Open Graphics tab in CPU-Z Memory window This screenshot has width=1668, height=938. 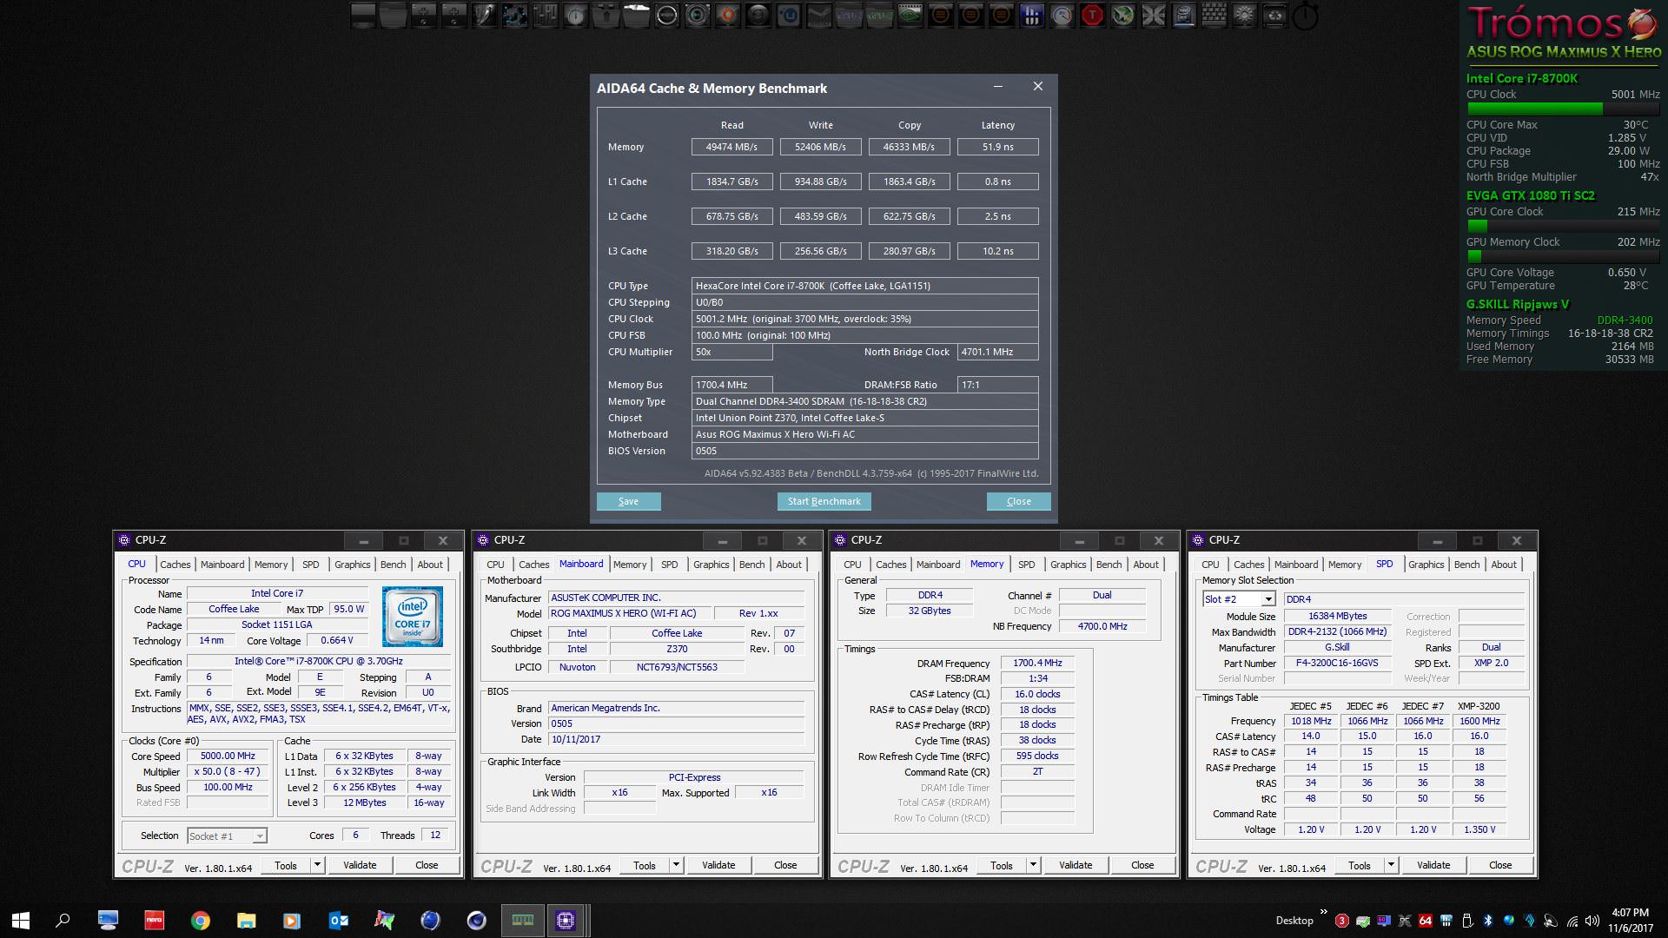[x=1068, y=565]
